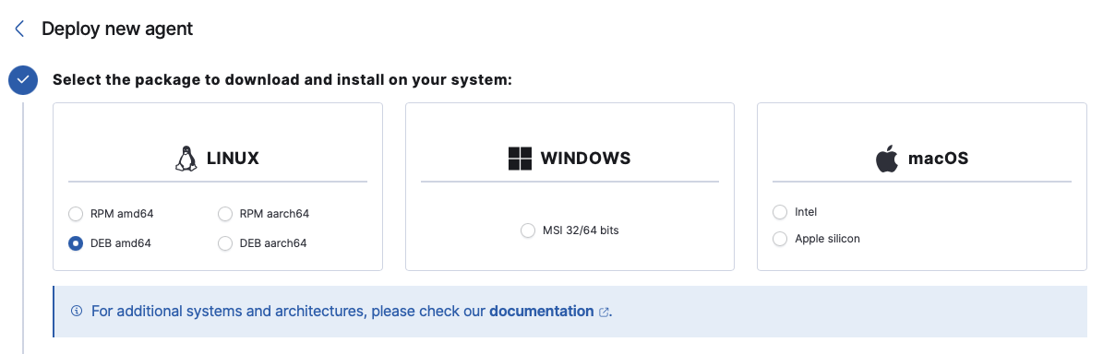Select the RPM amd64 radio button
Image resolution: width=1103 pixels, height=354 pixels.
pos(76,214)
